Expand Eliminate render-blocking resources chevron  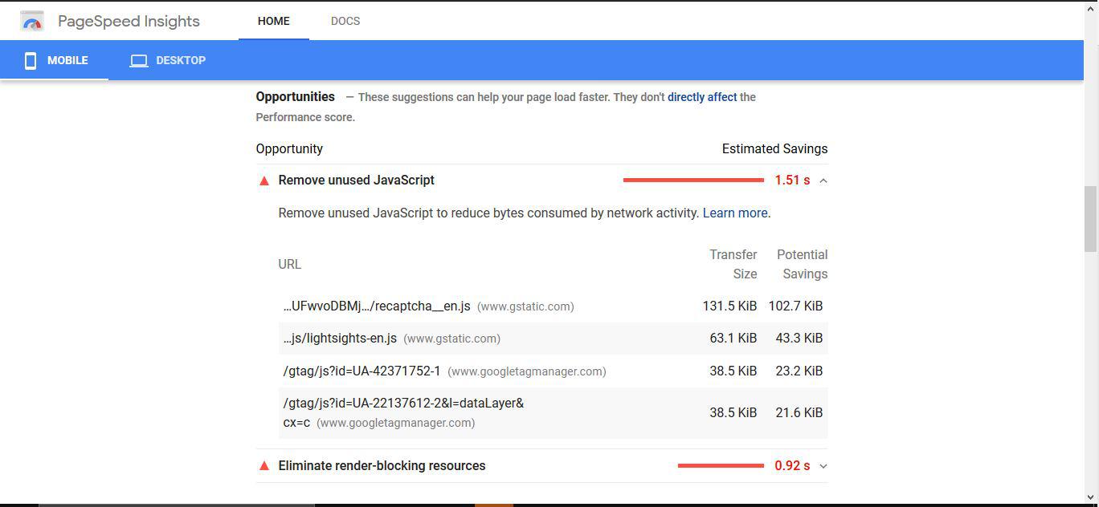point(823,466)
